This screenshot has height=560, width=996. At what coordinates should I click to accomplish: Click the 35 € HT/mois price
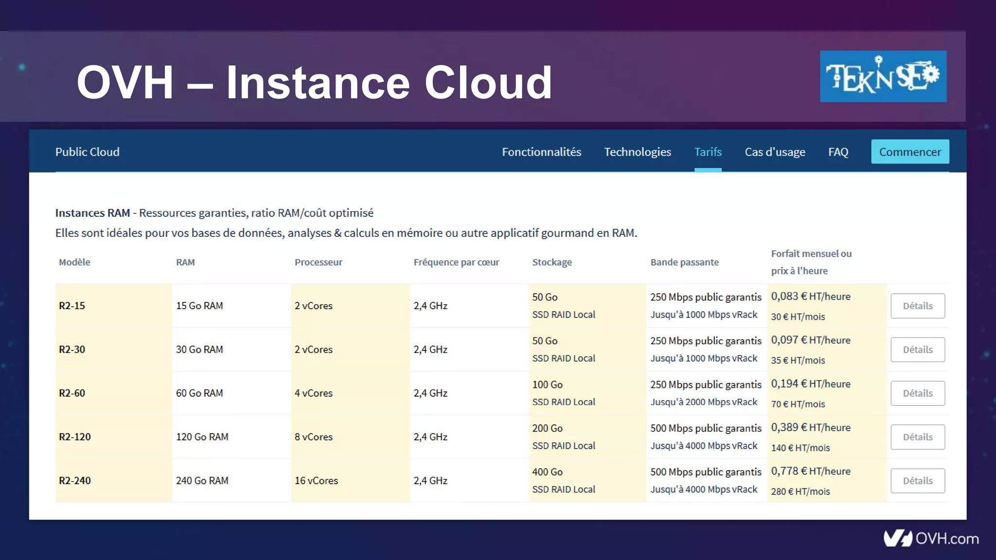coord(798,360)
